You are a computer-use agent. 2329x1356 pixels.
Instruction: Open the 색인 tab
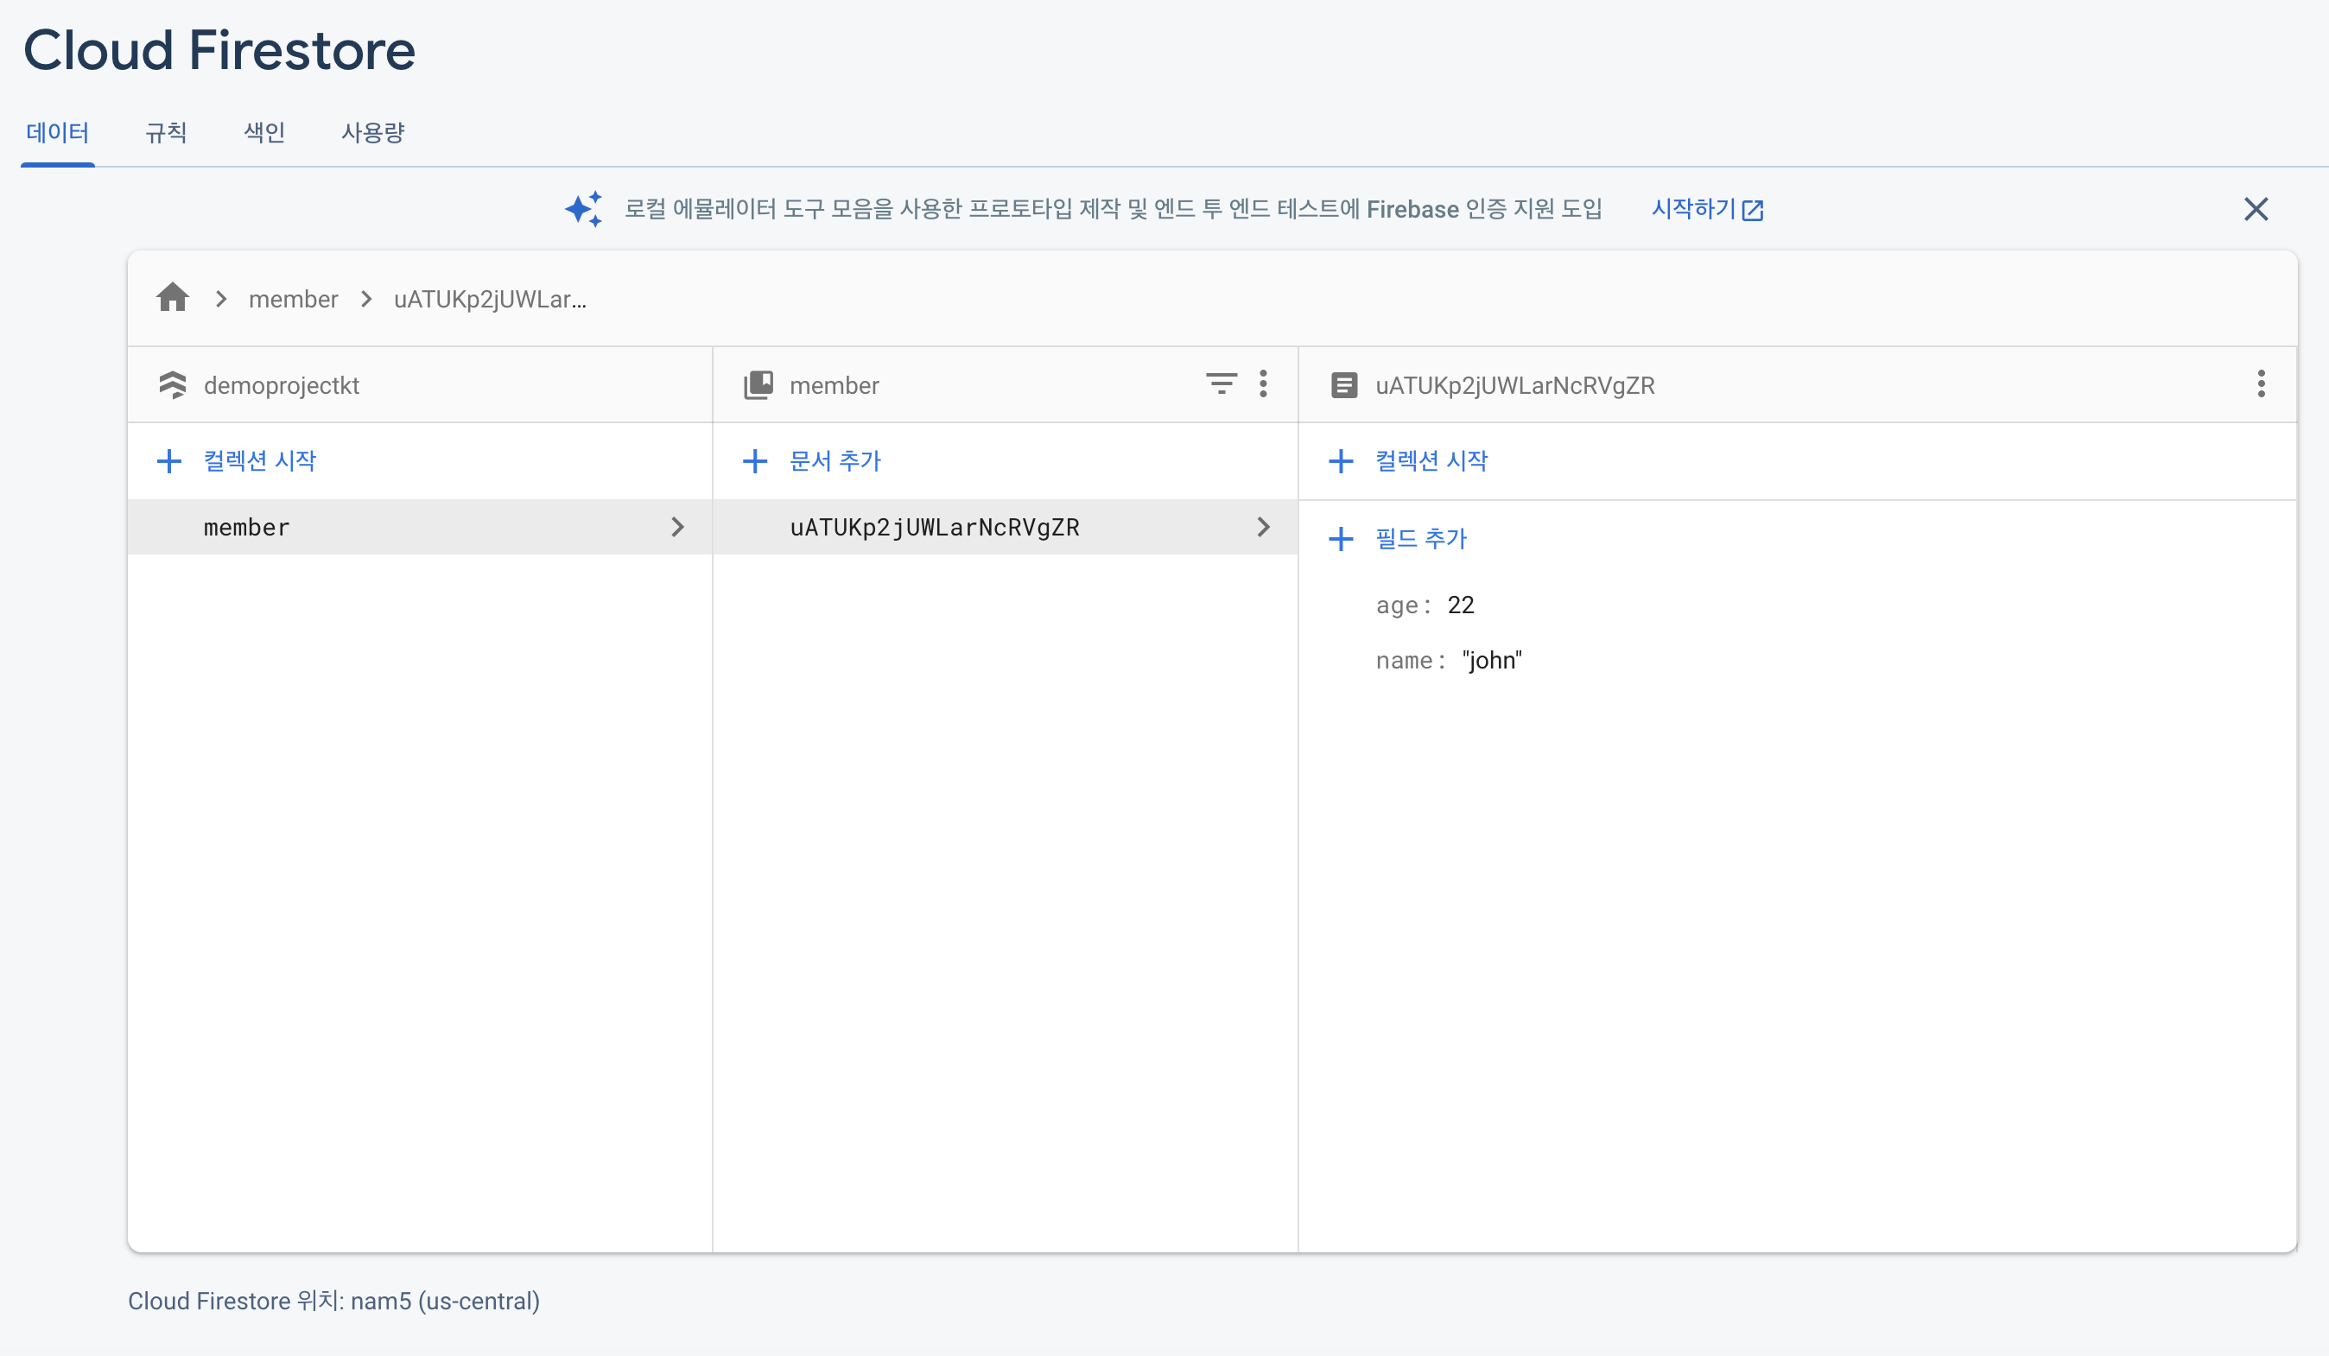(264, 133)
